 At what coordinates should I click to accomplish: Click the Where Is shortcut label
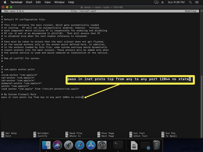coord(75,136)
